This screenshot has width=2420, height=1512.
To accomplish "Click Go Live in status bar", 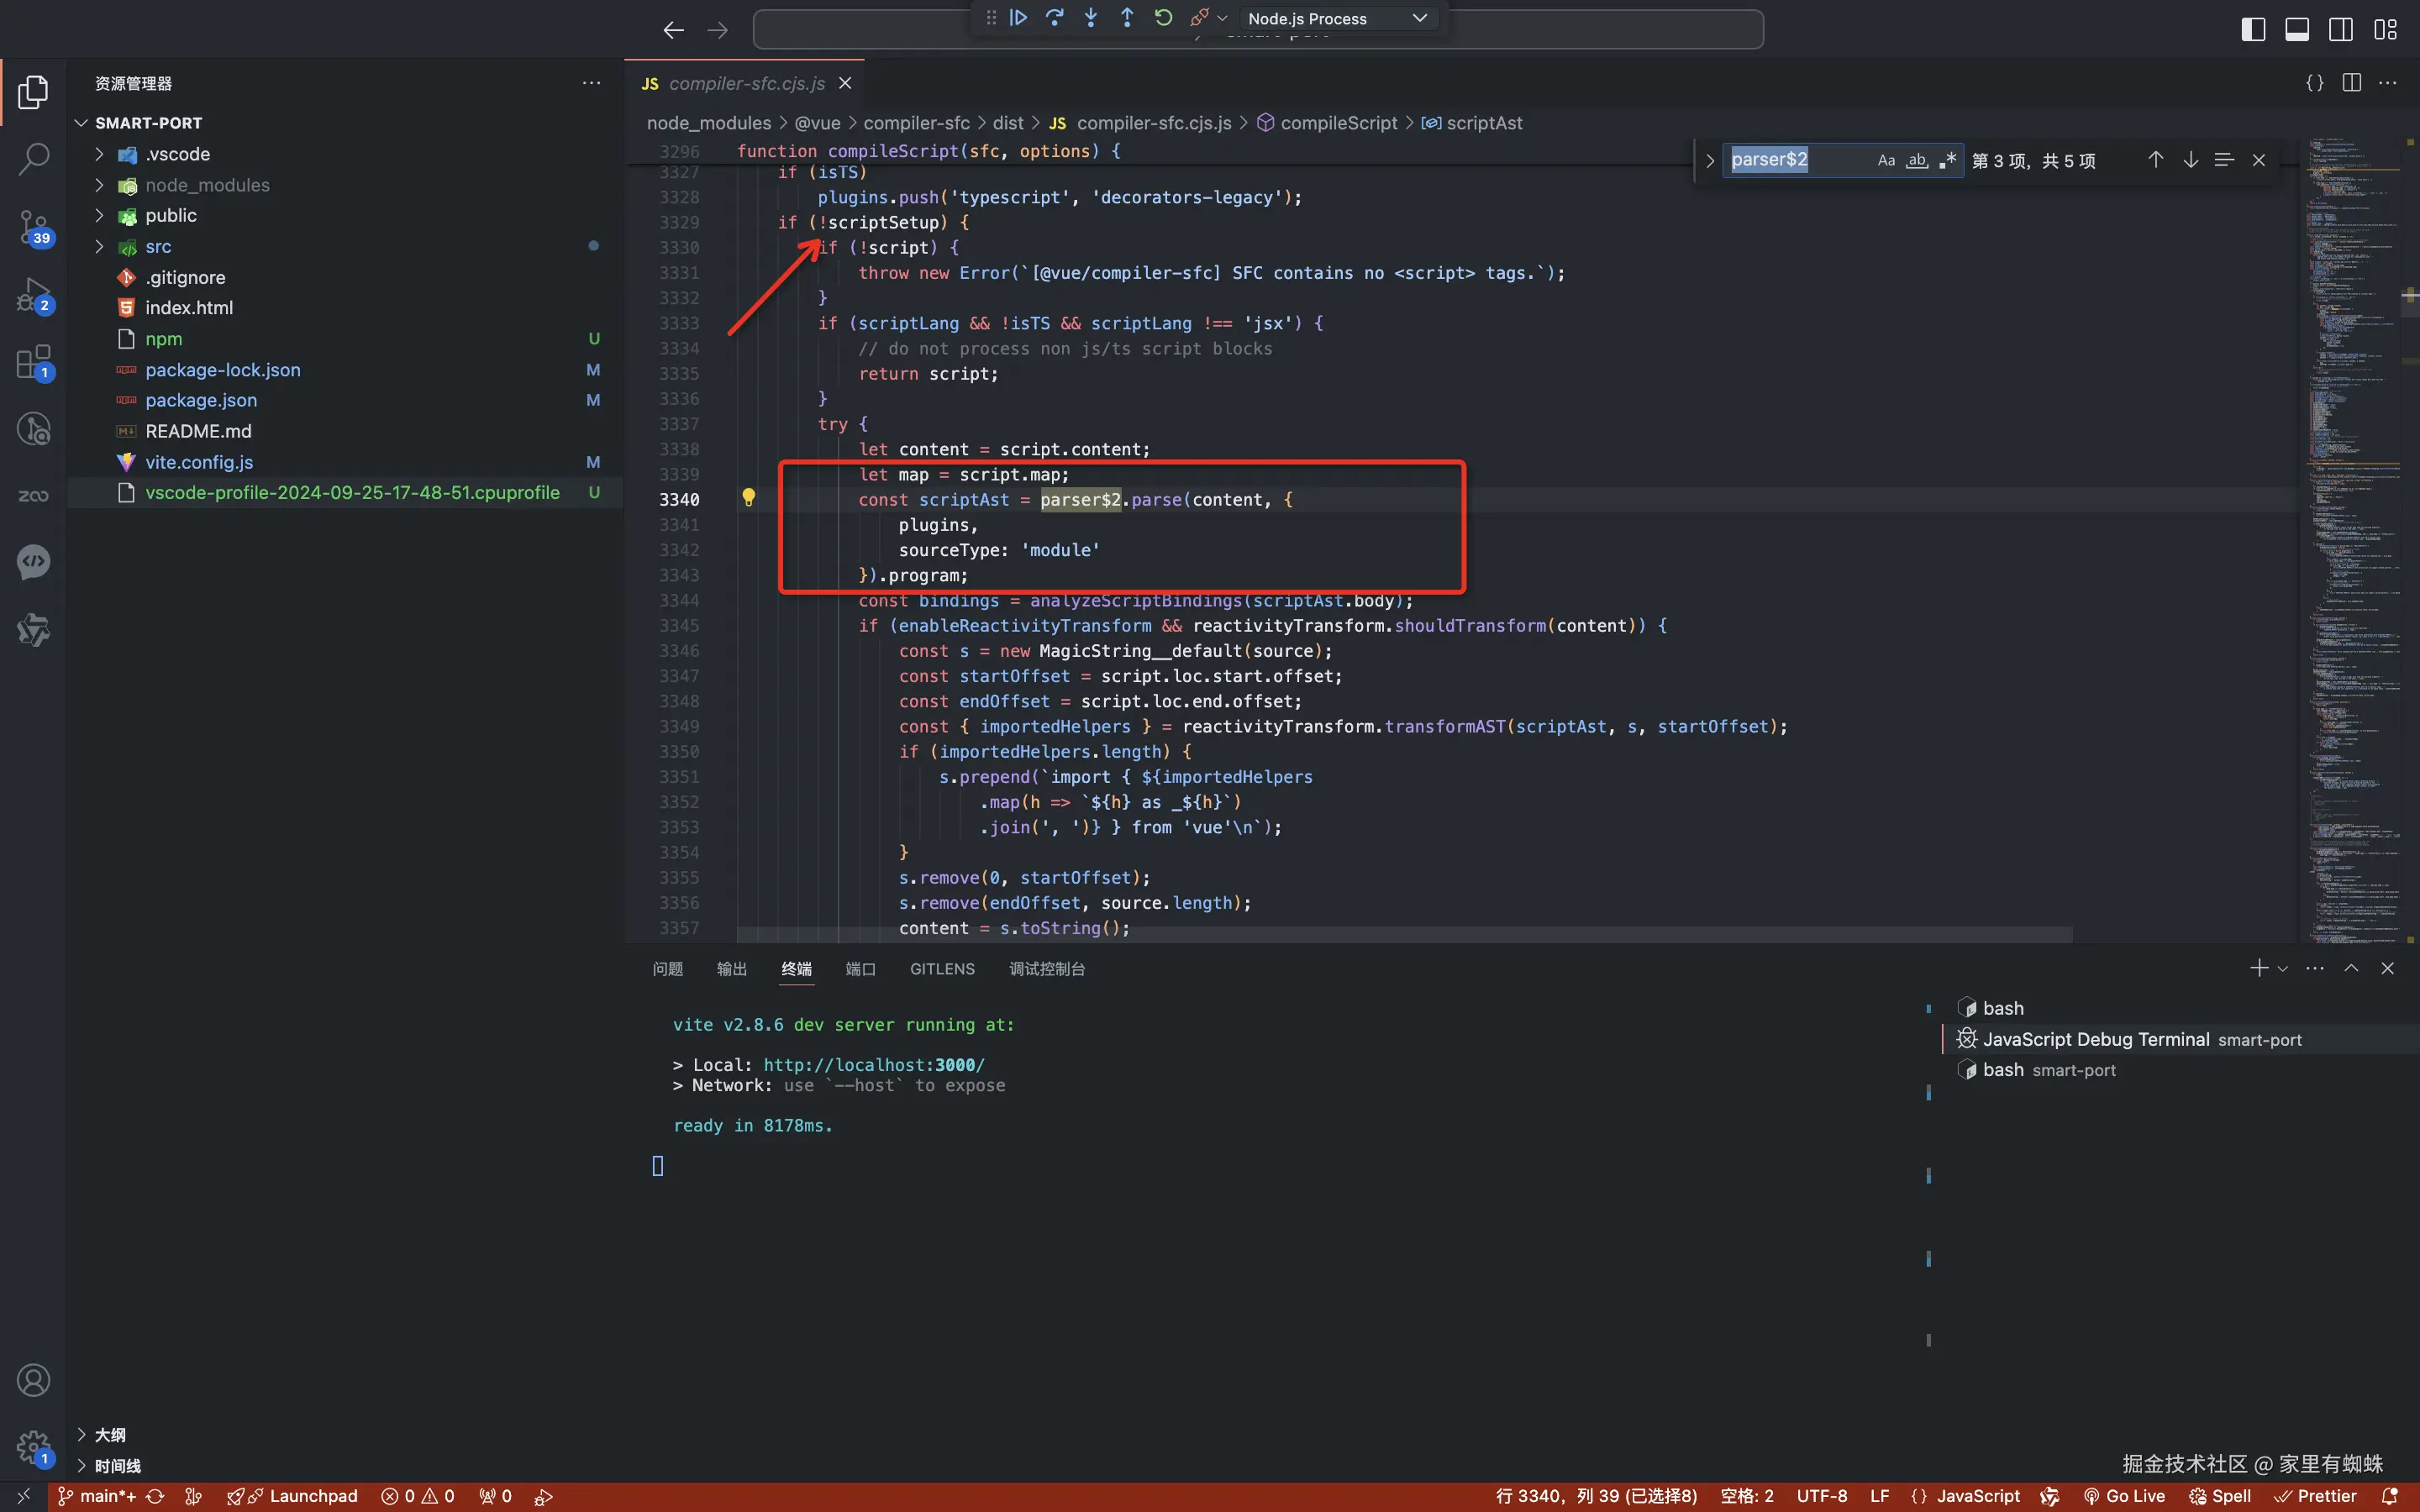I will tap(2124, 1496).
